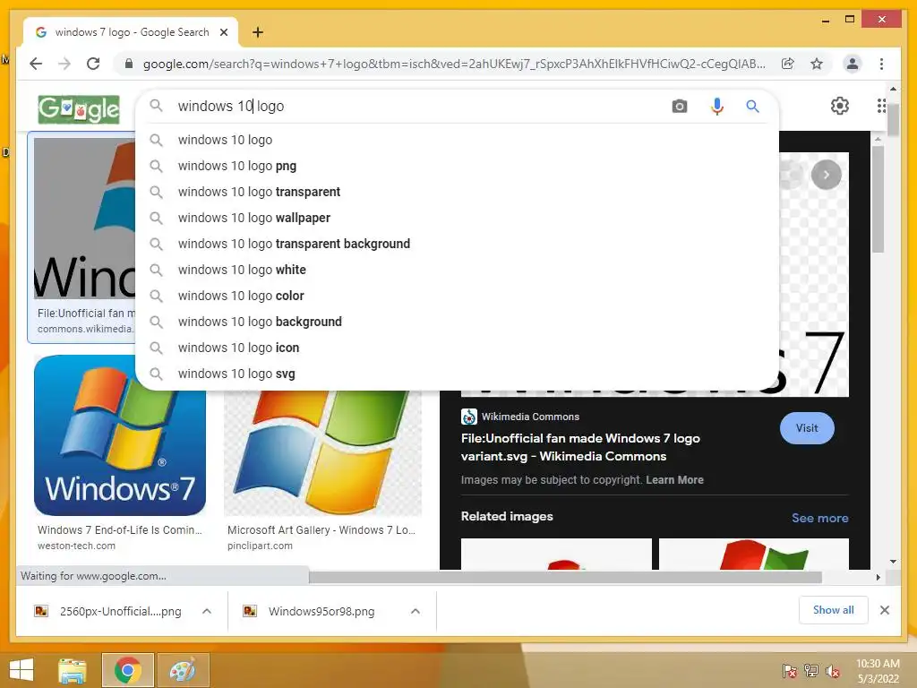Image resolution: width=917 pixels, height=688 pixels.
Task: Choose 'windows 10 logo white' suggestion
Action: (x=457, y=270)
